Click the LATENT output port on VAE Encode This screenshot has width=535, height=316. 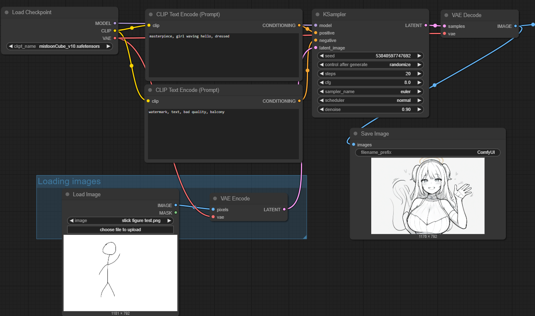[284, 210]
